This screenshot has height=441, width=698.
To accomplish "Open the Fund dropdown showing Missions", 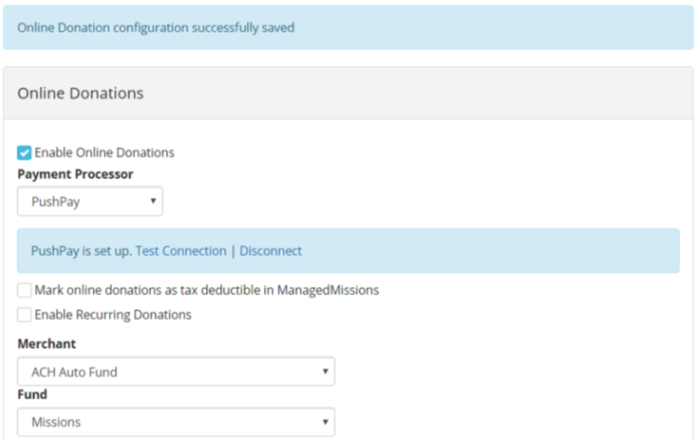I will coord(176,422).
